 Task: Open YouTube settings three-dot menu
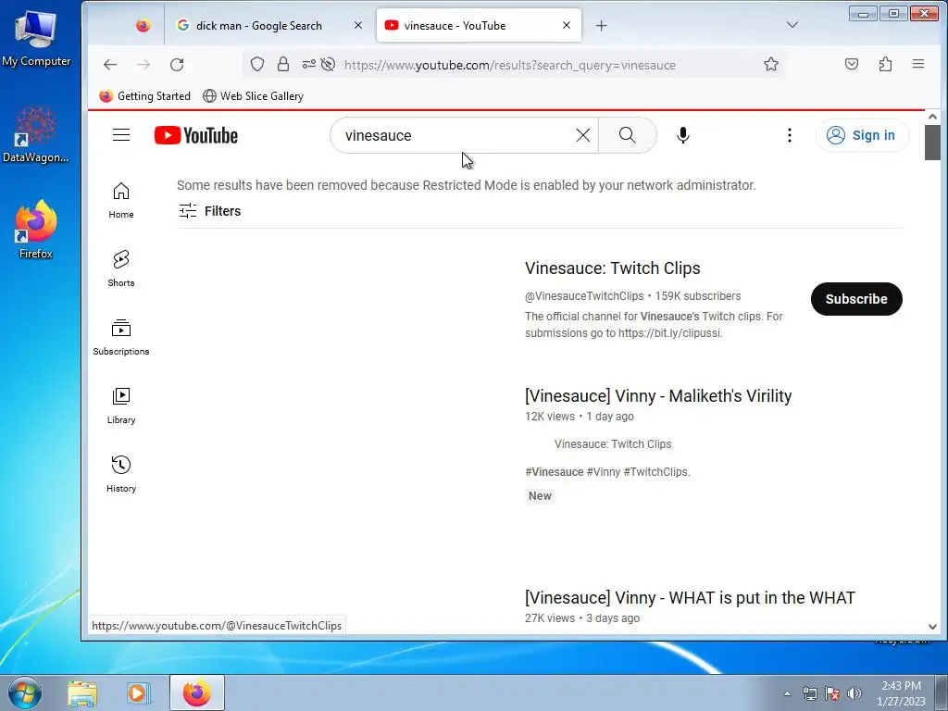pos(789,135)
